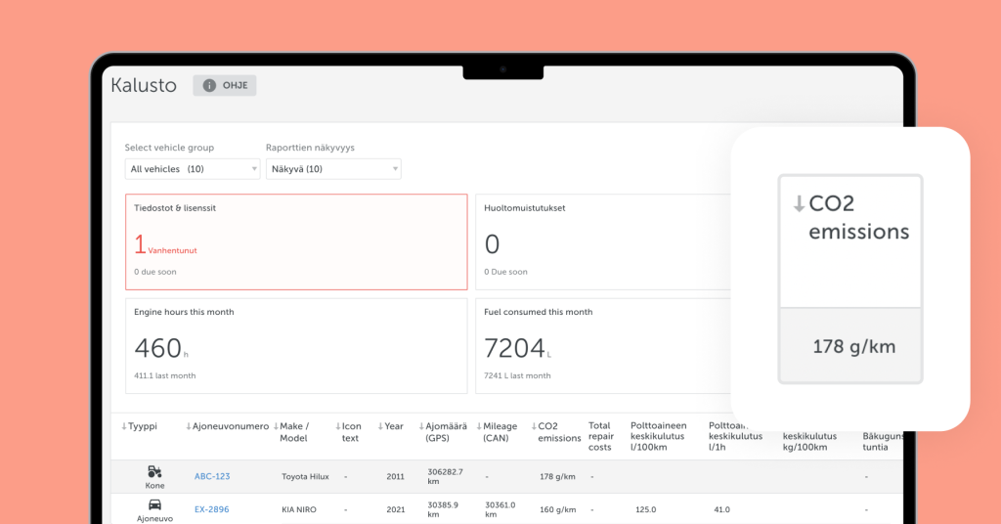The width and height of the screenshot is (1001, 524).
Task: Click the Ajoneuvo car icon
Action: pyautogui.click(x=154, y=504)
